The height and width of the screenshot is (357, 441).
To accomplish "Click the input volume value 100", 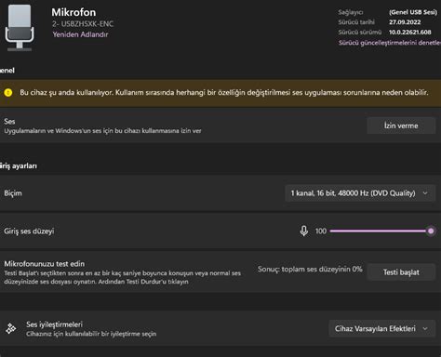I will pos(321,231).
